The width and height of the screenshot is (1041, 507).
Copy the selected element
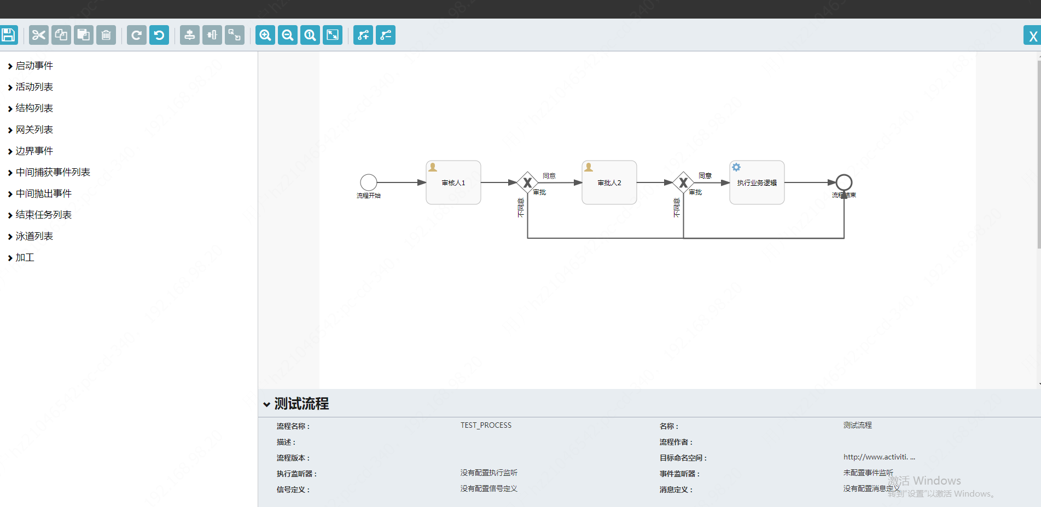coord(61,35)
